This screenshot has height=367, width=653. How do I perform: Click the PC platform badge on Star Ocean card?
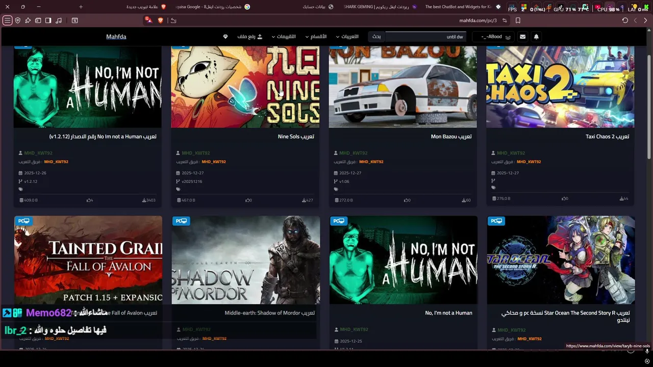(x=496, y=221)
